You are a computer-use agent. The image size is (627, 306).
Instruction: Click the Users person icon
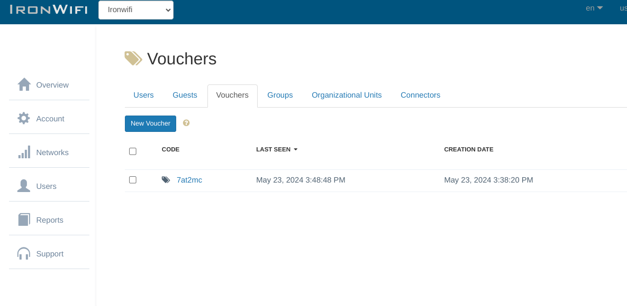click(24, 185)
